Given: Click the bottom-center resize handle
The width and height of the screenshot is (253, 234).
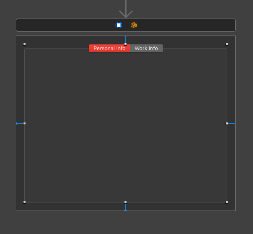Looking at the screenshot, I should tap(126, 202).
